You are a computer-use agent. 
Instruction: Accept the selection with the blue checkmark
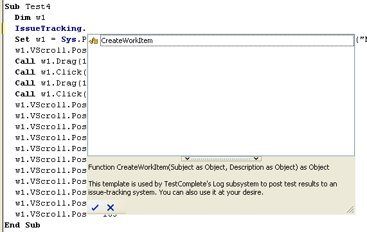click(95, 208)
